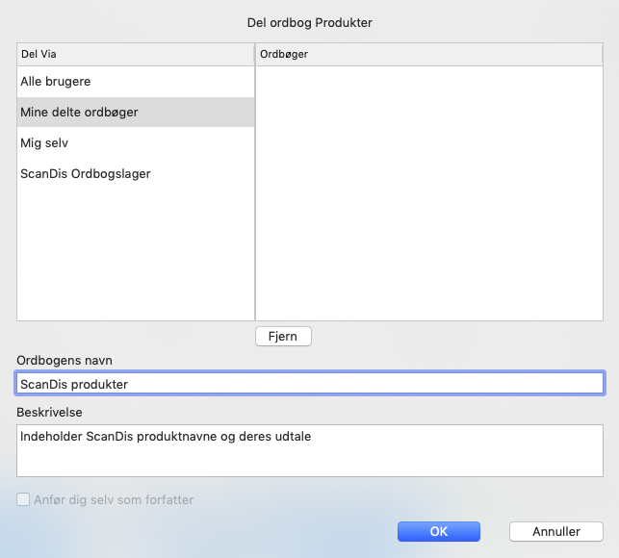Click the "Del Via" column header

(x=136, y=54)
